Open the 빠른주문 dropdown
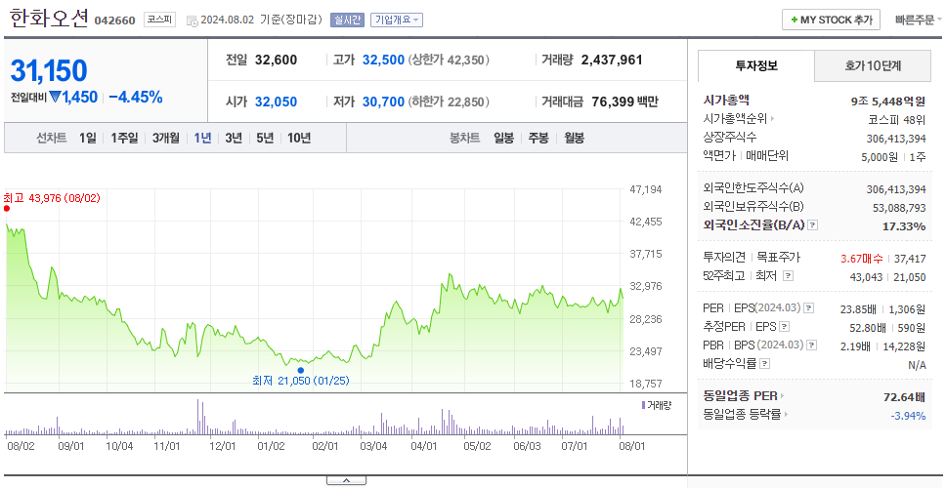Viewport: 946px width, 488px height. pos(919,20)
